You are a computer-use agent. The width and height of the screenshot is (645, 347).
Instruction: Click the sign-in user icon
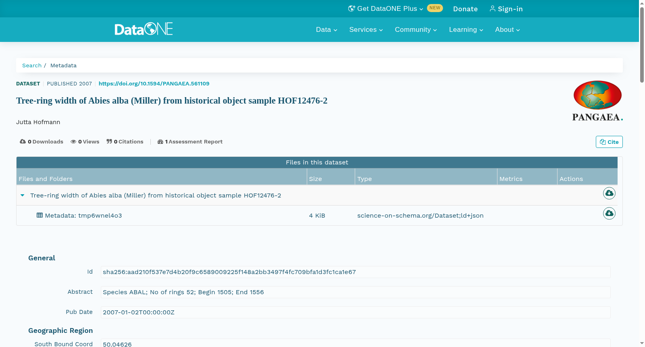[x=493, y=8]
